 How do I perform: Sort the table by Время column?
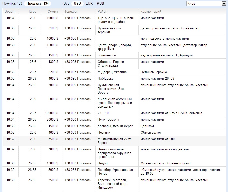click(9, 12)
